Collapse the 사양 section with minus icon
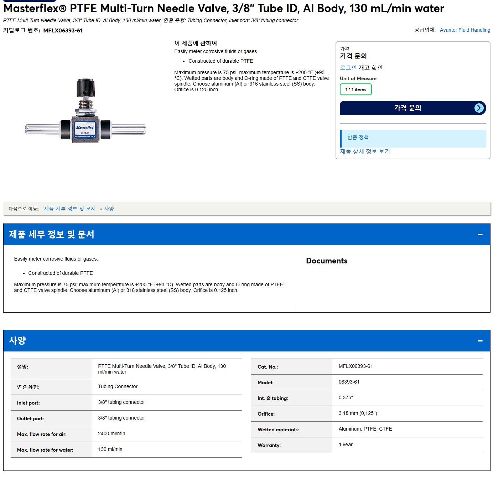Viewport: 493px width, 478px height. [480, 341]
